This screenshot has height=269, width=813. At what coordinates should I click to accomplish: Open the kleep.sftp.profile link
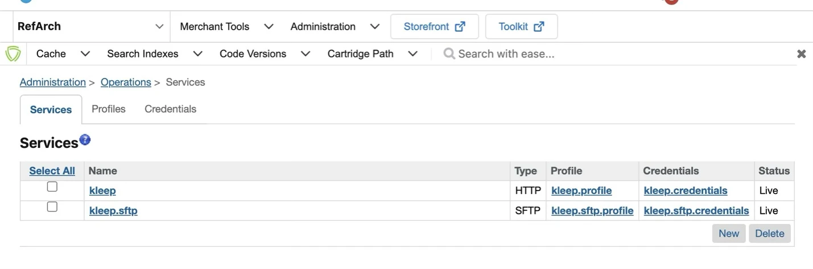(x=592, y=211)
